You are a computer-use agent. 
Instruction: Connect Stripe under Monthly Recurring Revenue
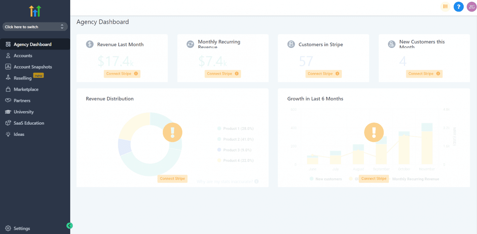pos(223,74)
